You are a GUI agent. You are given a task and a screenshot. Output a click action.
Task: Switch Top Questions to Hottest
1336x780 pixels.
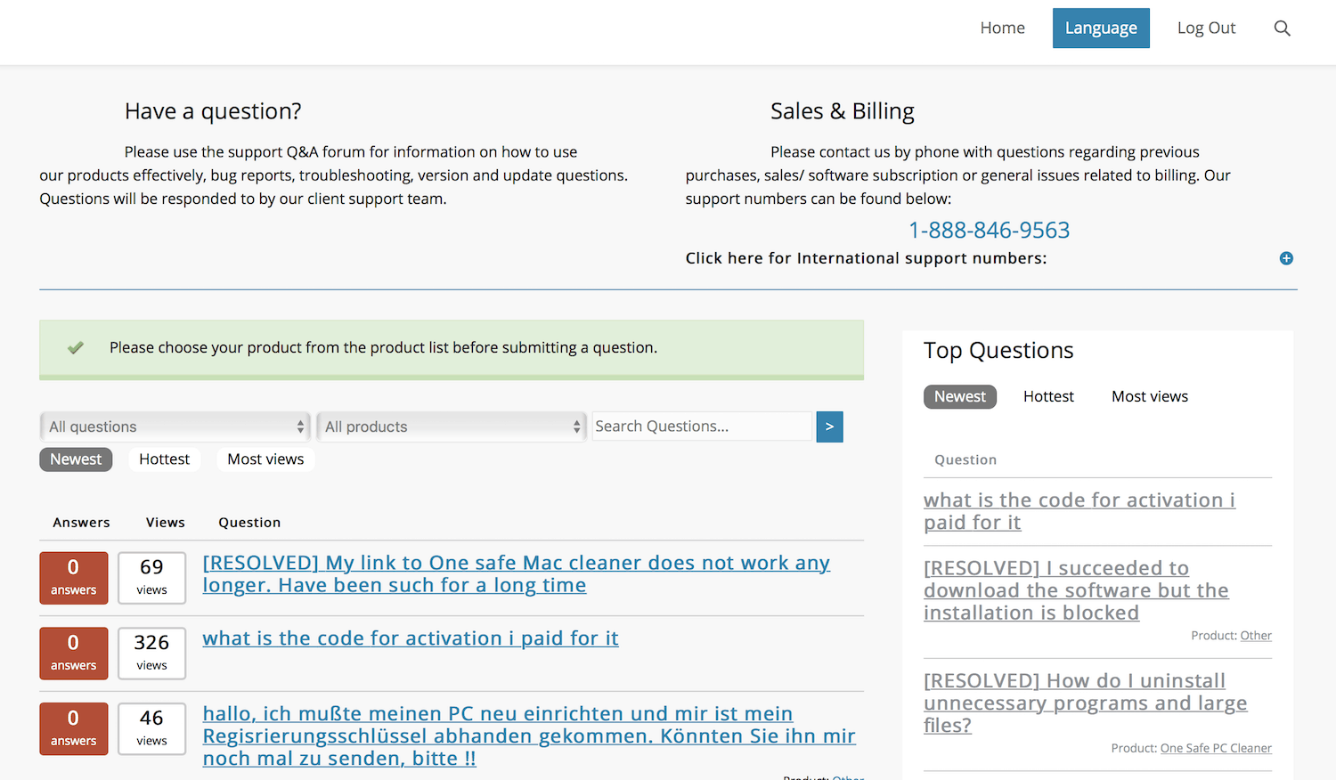[1048, 397]
